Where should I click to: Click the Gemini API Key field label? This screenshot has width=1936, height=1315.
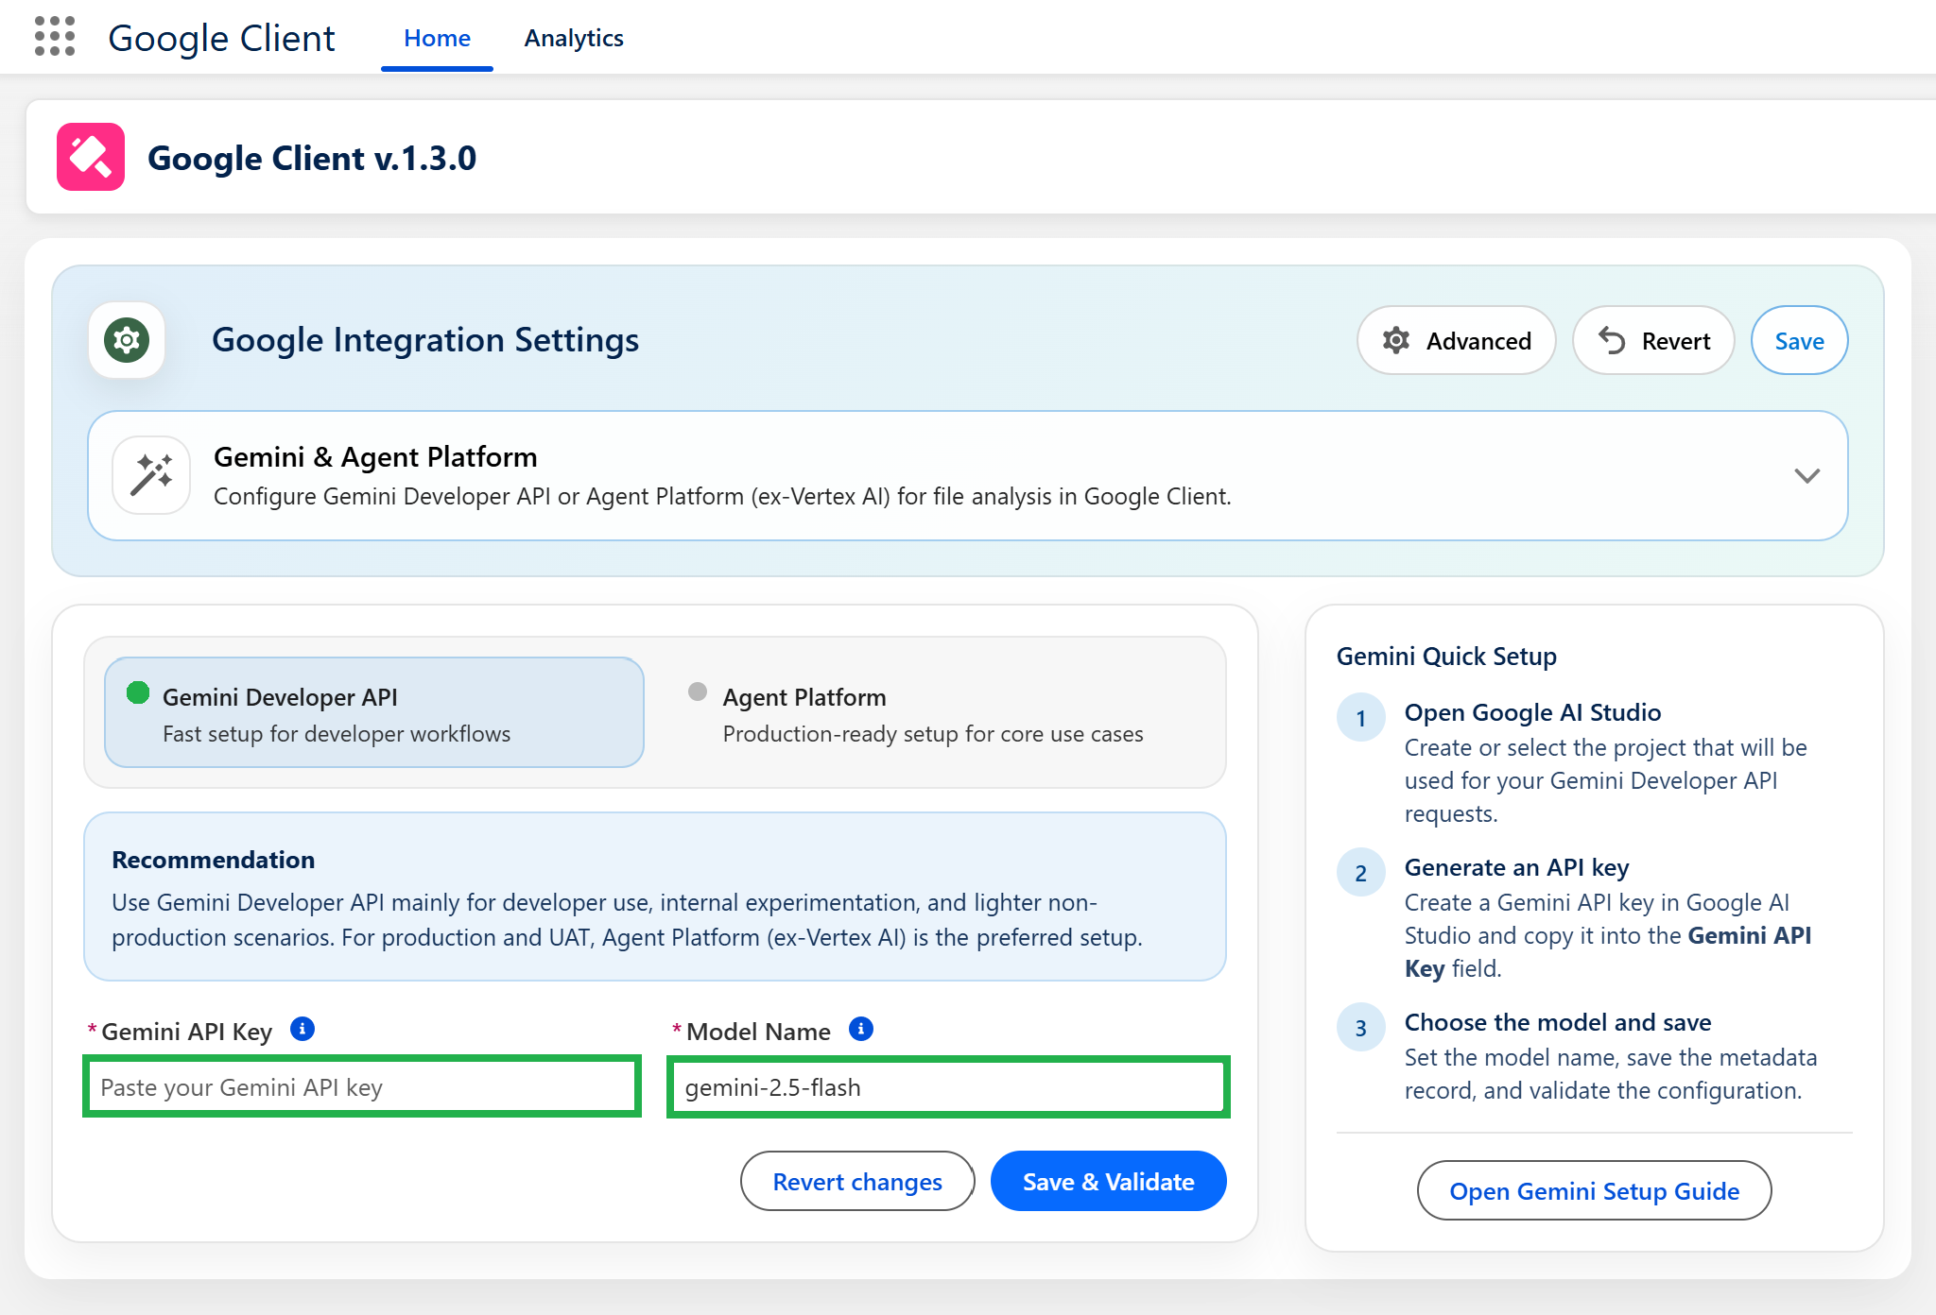(x=186, y=1032)
